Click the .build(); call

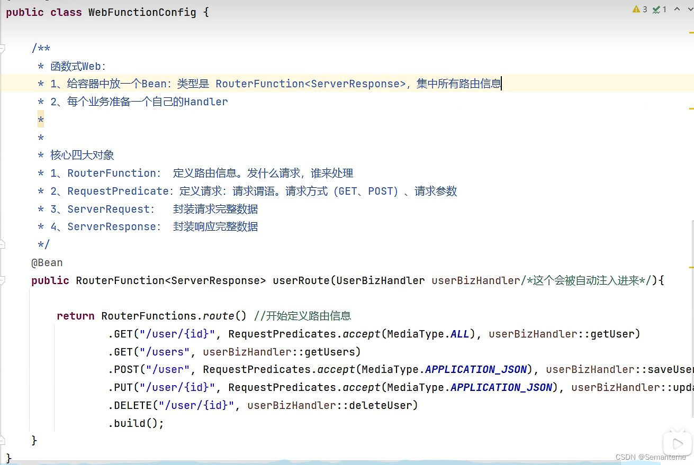[x=136, y=423]
